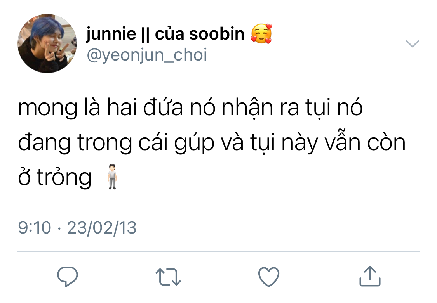Tap the share upload arrow icon
This screenshot has width=437, height=303.
[370, 276]
